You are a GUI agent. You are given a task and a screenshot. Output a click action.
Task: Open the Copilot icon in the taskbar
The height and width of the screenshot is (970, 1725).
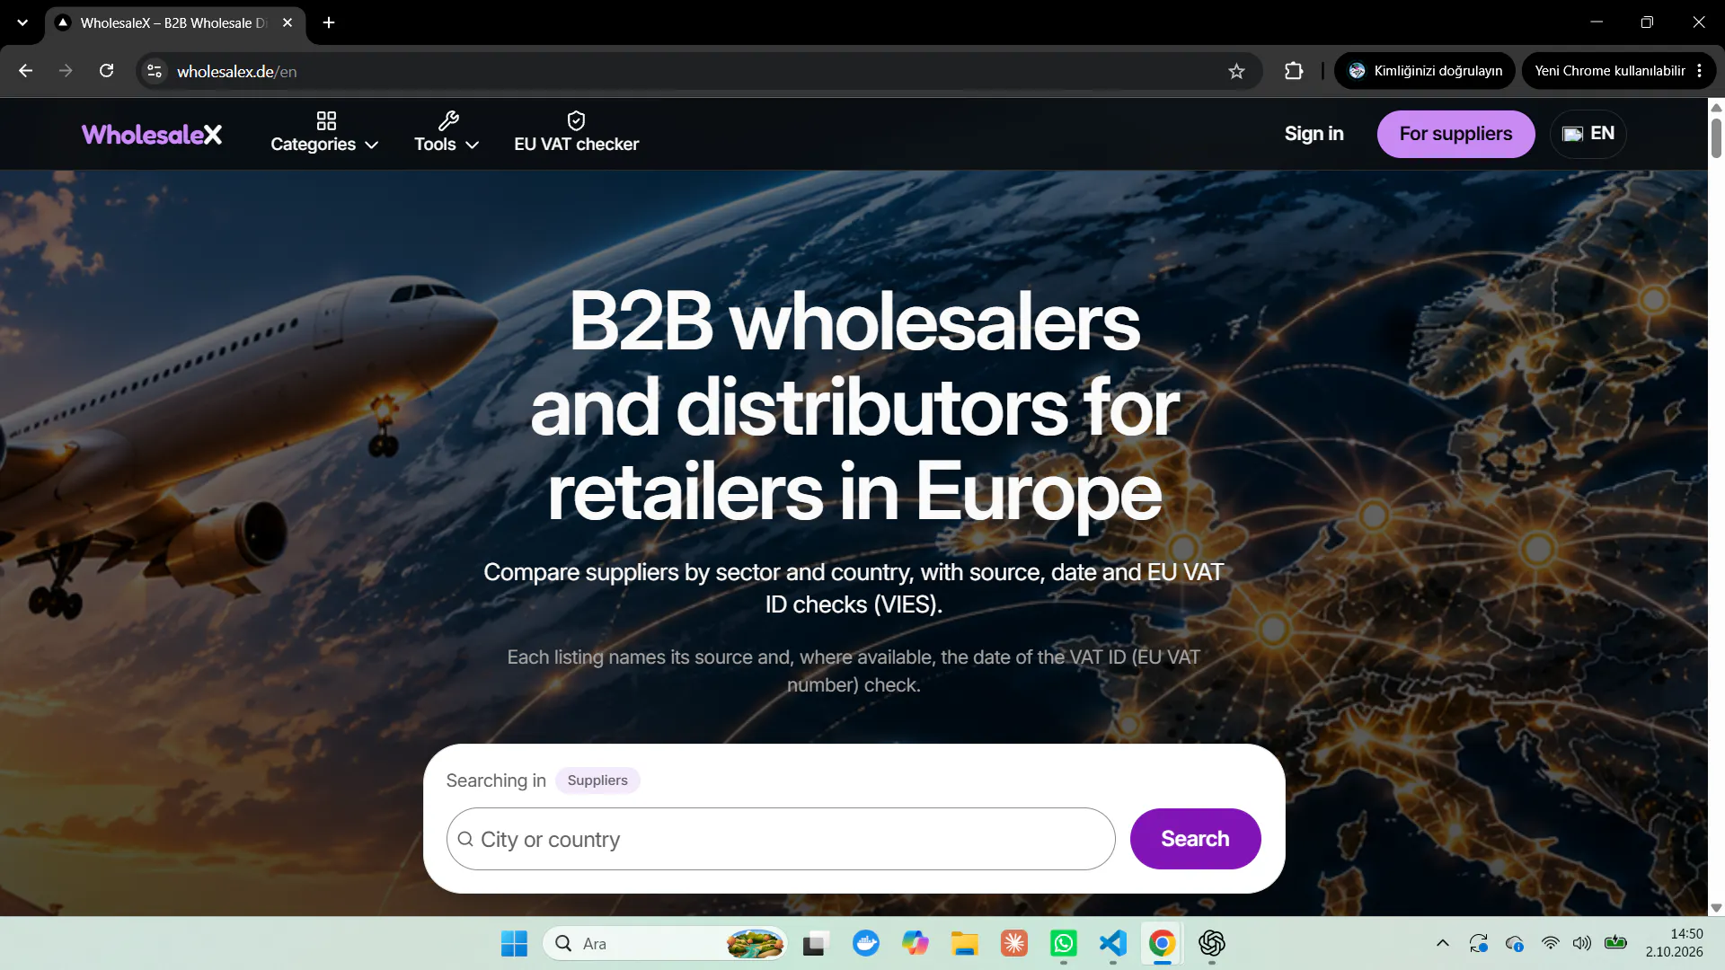916,943
